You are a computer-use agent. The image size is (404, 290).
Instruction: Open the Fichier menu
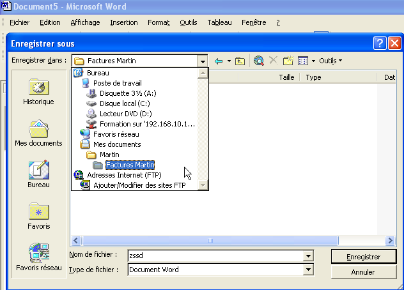(x=20, y=22)
